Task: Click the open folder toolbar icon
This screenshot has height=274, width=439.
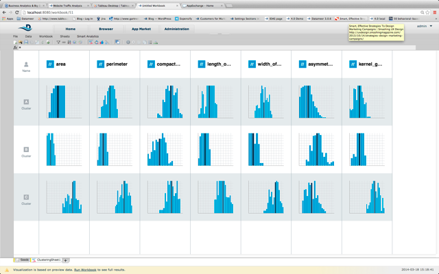Action: click(x=21, y=42)
